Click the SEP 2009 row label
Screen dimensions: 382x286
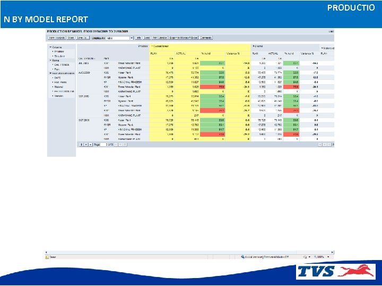tap(84, 96)
